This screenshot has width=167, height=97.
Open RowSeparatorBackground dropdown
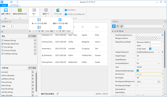159,82
